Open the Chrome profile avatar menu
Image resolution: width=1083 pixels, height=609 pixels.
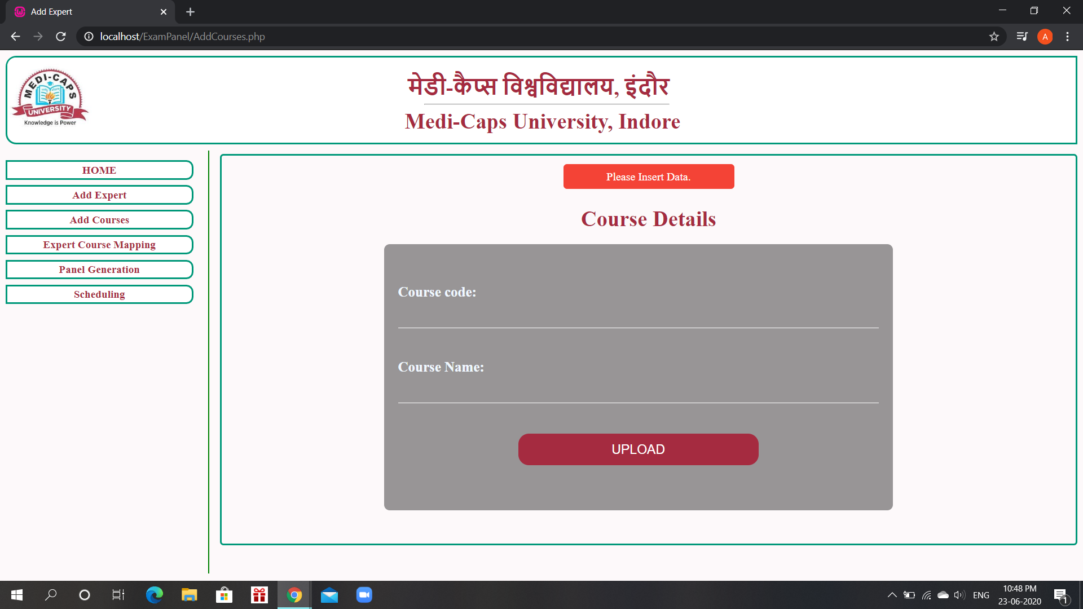1045,37
